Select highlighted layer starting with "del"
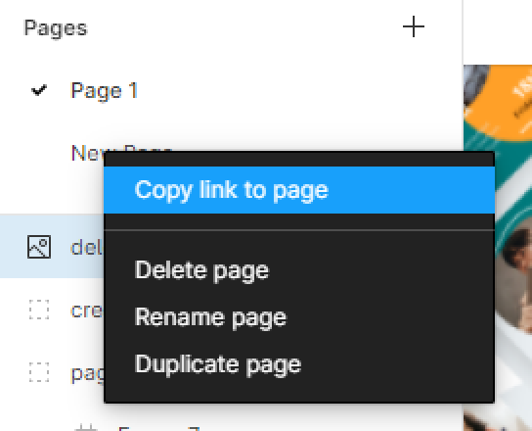This screenshot has width=532, height=431. tap(86, 247)
